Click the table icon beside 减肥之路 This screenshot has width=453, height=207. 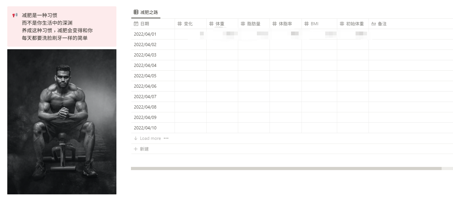point(136,12)
